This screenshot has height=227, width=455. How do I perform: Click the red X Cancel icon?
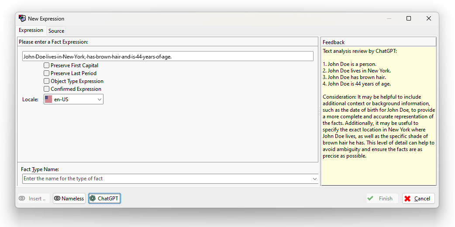click(407, 199)
